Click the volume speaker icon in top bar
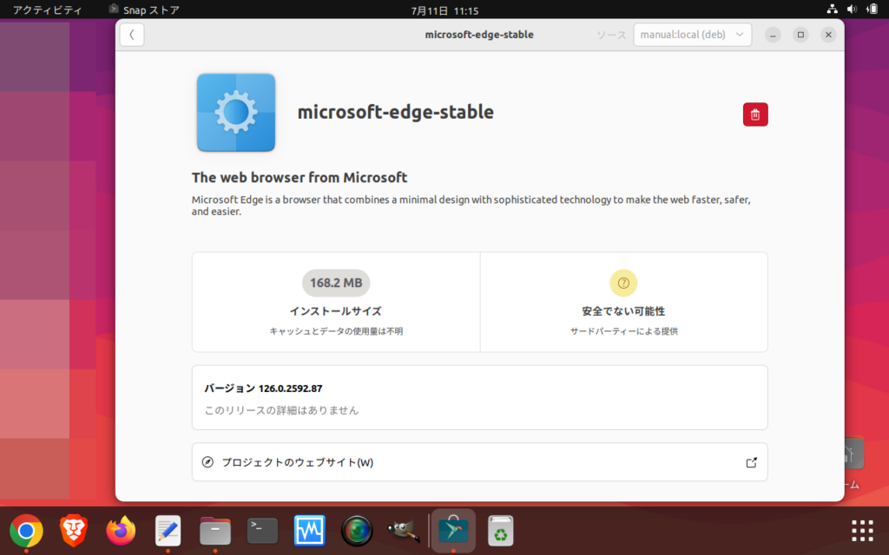 [x=852, y=9]
